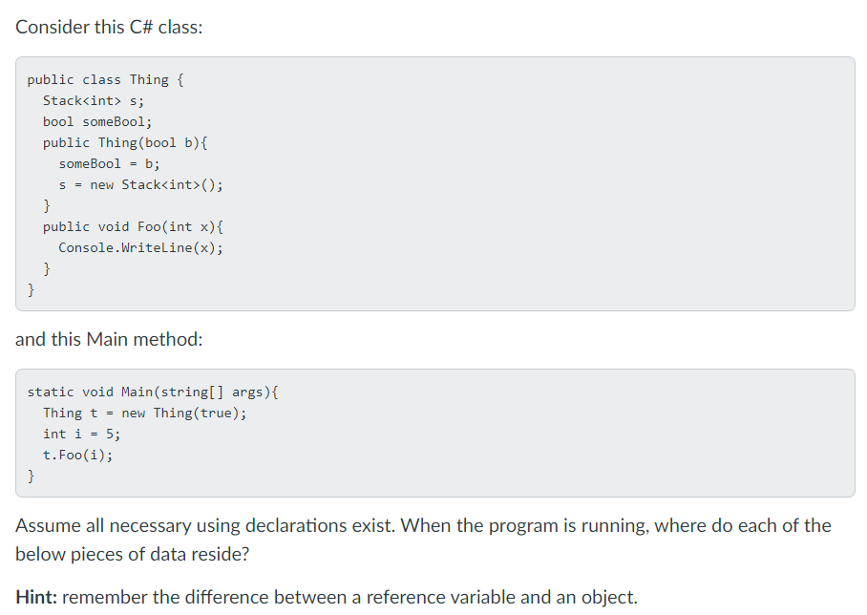Click the 'int i = 5;' line
The width and height of the screenshot is (867, 615).
point(82,435)
